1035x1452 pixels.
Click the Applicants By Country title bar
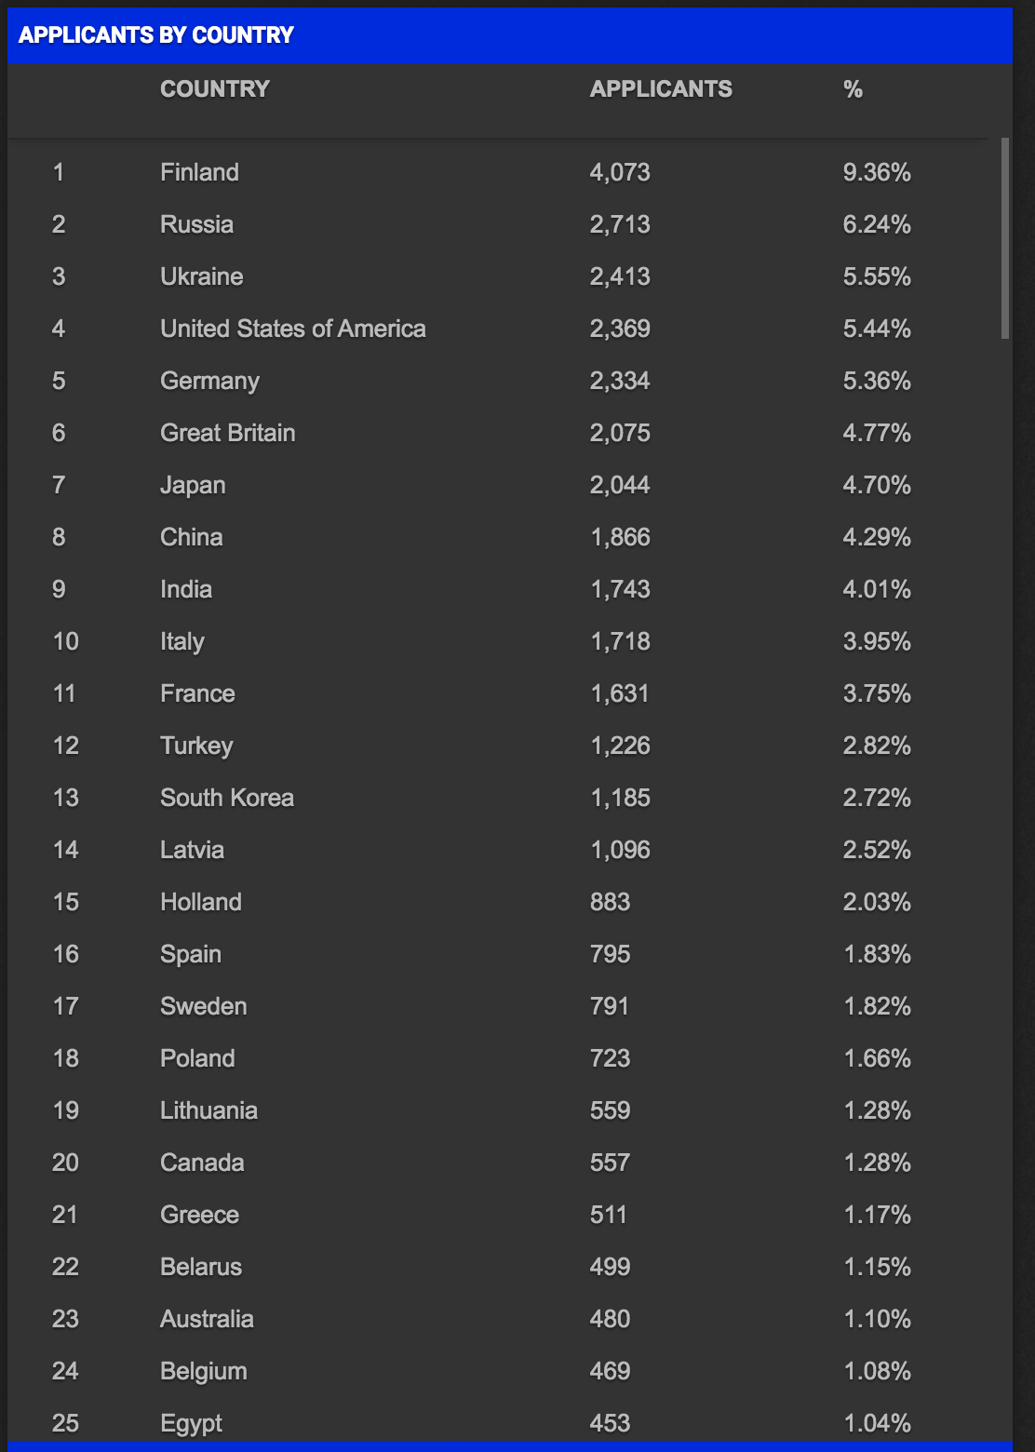(x=510, y=35)
